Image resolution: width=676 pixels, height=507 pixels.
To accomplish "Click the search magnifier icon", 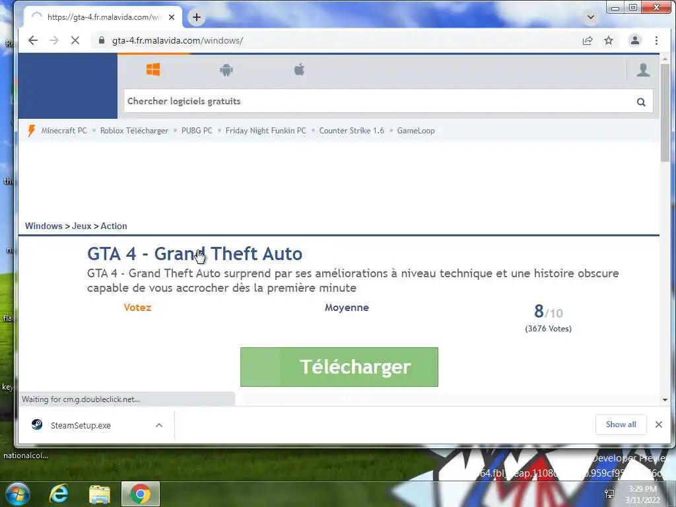I will [641, 102].
